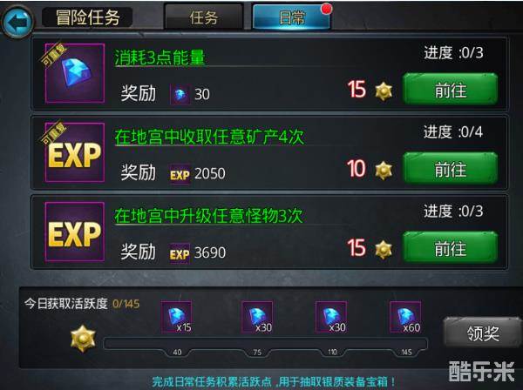Click 前往 for the 升级任意怪物 quest
The image size is (523, 390).
coord(451,248)
